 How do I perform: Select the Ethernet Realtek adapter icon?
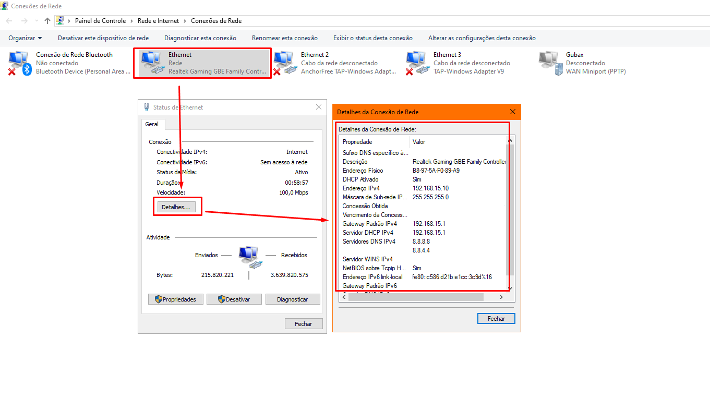coord(152,63)
